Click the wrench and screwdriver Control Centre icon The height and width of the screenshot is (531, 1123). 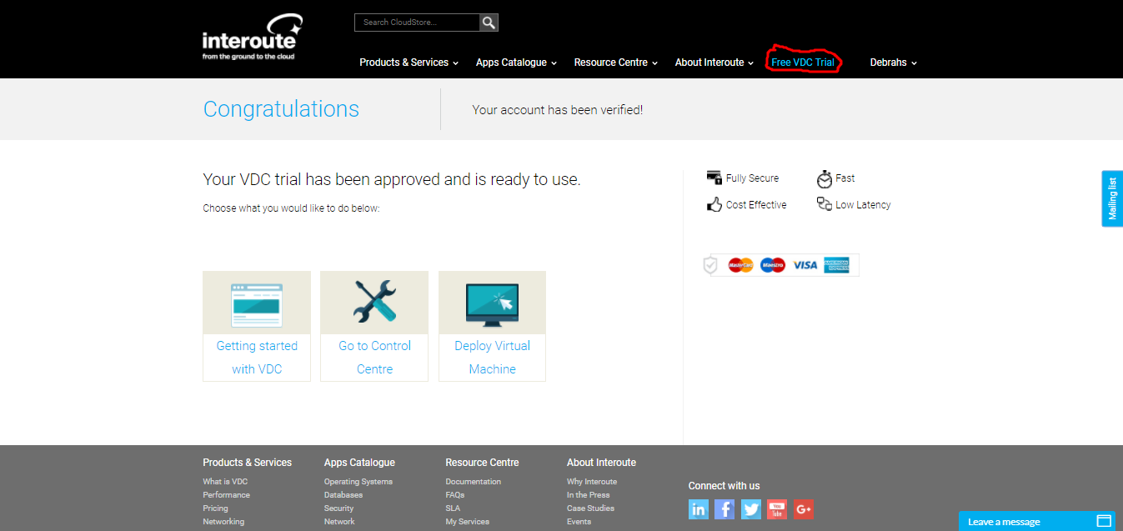374,302
